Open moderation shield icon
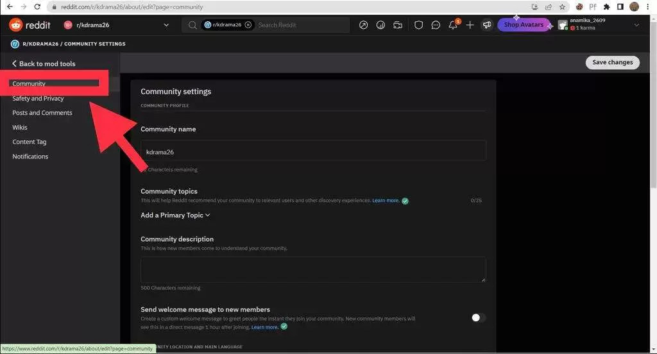Screen dimensions: 657x354 (418, 25)
